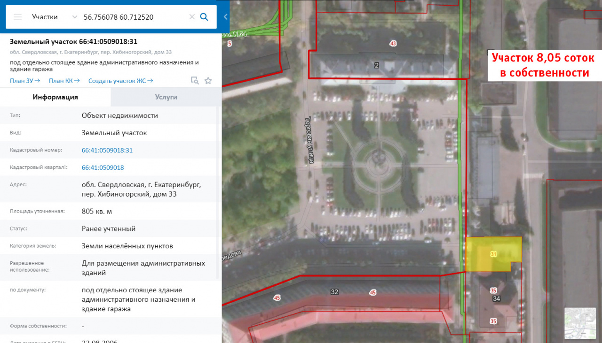Select the Объект недвижимости value
Viewport: 602px width, 343px height.
(x=120, y=115)
